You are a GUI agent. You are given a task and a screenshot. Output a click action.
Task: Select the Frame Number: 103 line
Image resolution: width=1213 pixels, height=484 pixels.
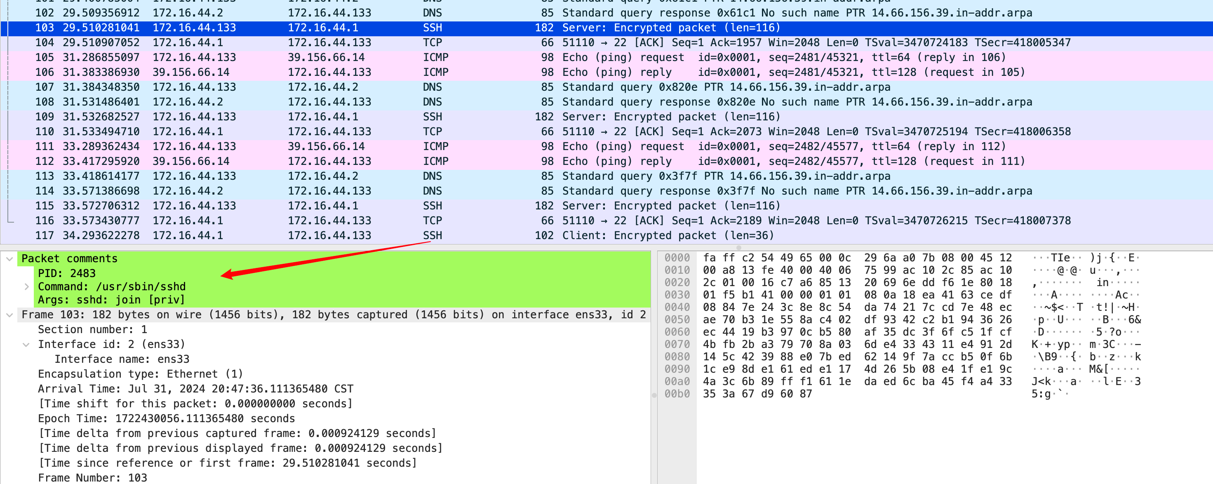pos(92,477)
